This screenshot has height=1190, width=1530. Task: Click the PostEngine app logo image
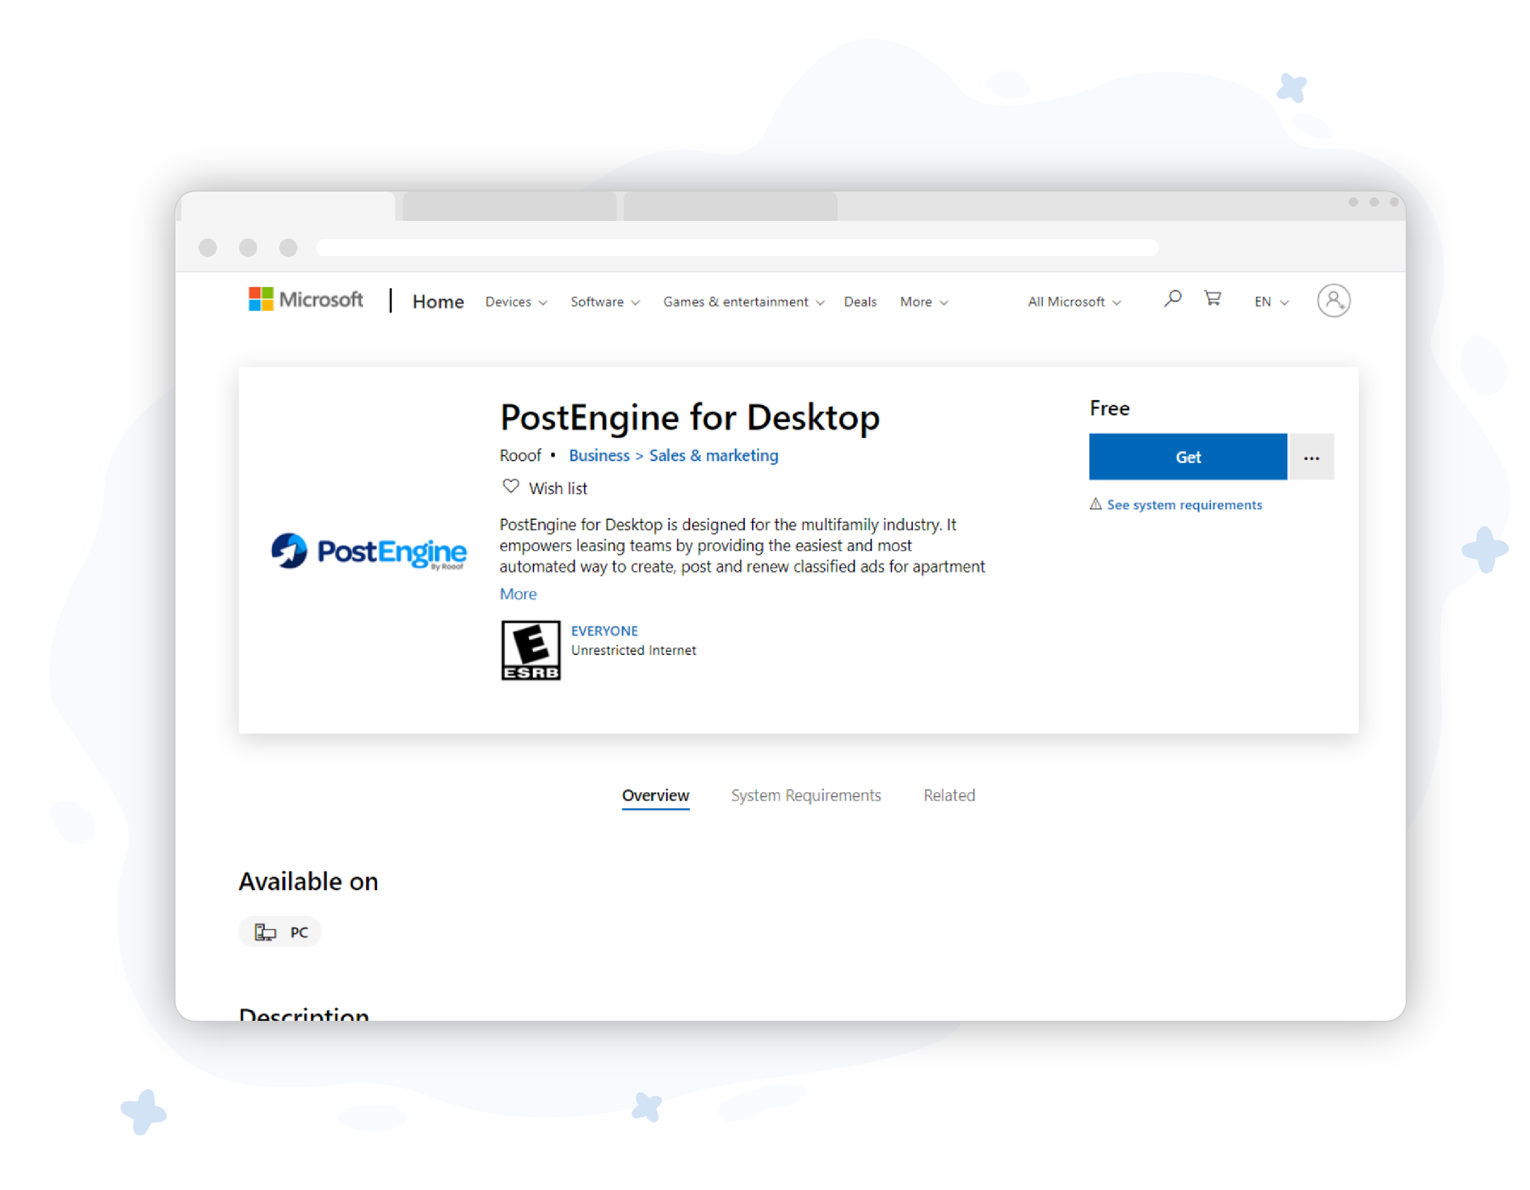point(368,552)
